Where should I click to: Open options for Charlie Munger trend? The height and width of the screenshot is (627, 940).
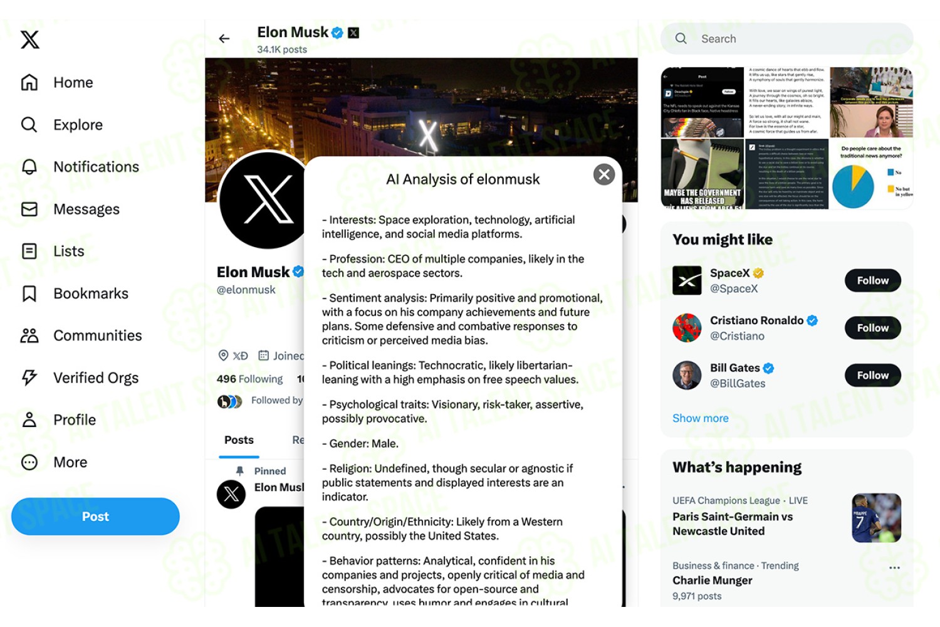click(894, 567)
